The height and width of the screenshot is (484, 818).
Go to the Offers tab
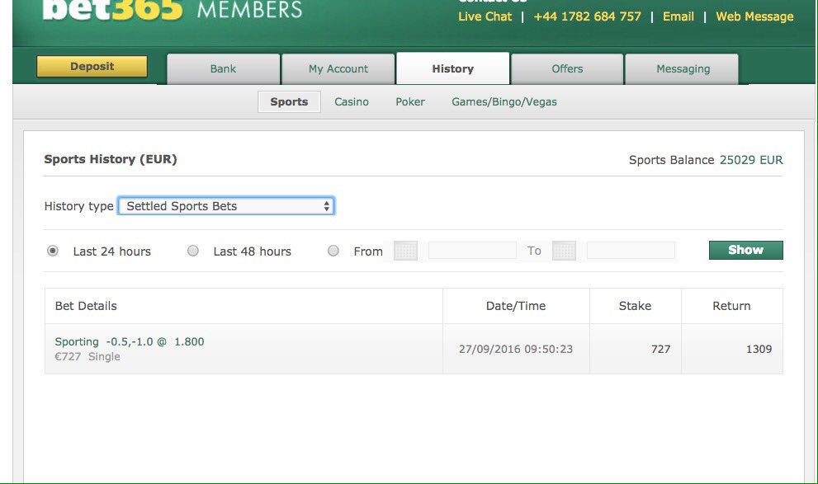click(567, 68)
